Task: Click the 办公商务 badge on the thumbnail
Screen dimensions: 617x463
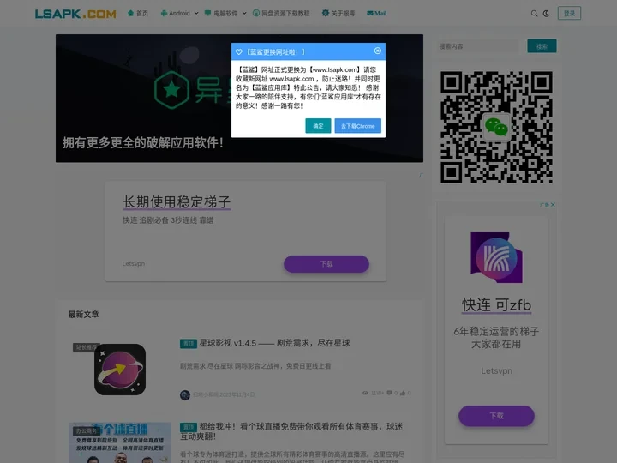Action: click(87, 430)
